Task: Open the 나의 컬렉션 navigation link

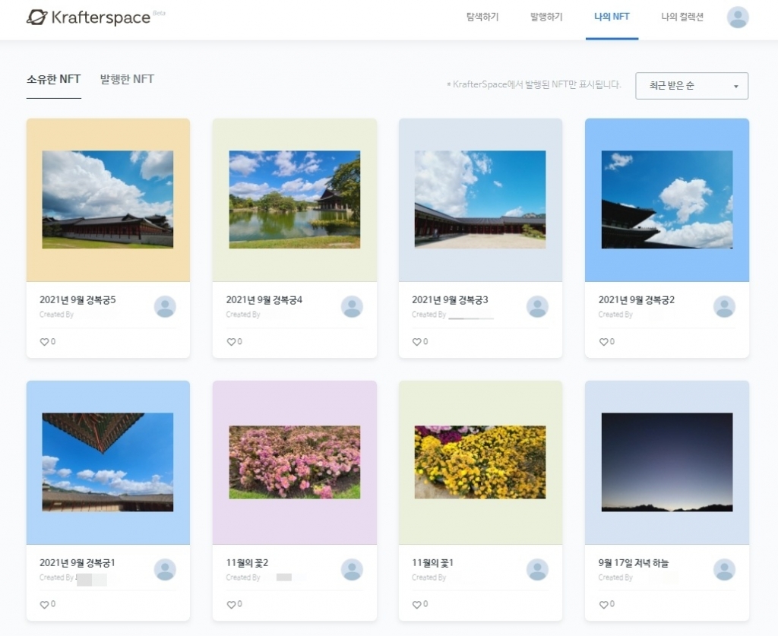Action: [682, 17]
